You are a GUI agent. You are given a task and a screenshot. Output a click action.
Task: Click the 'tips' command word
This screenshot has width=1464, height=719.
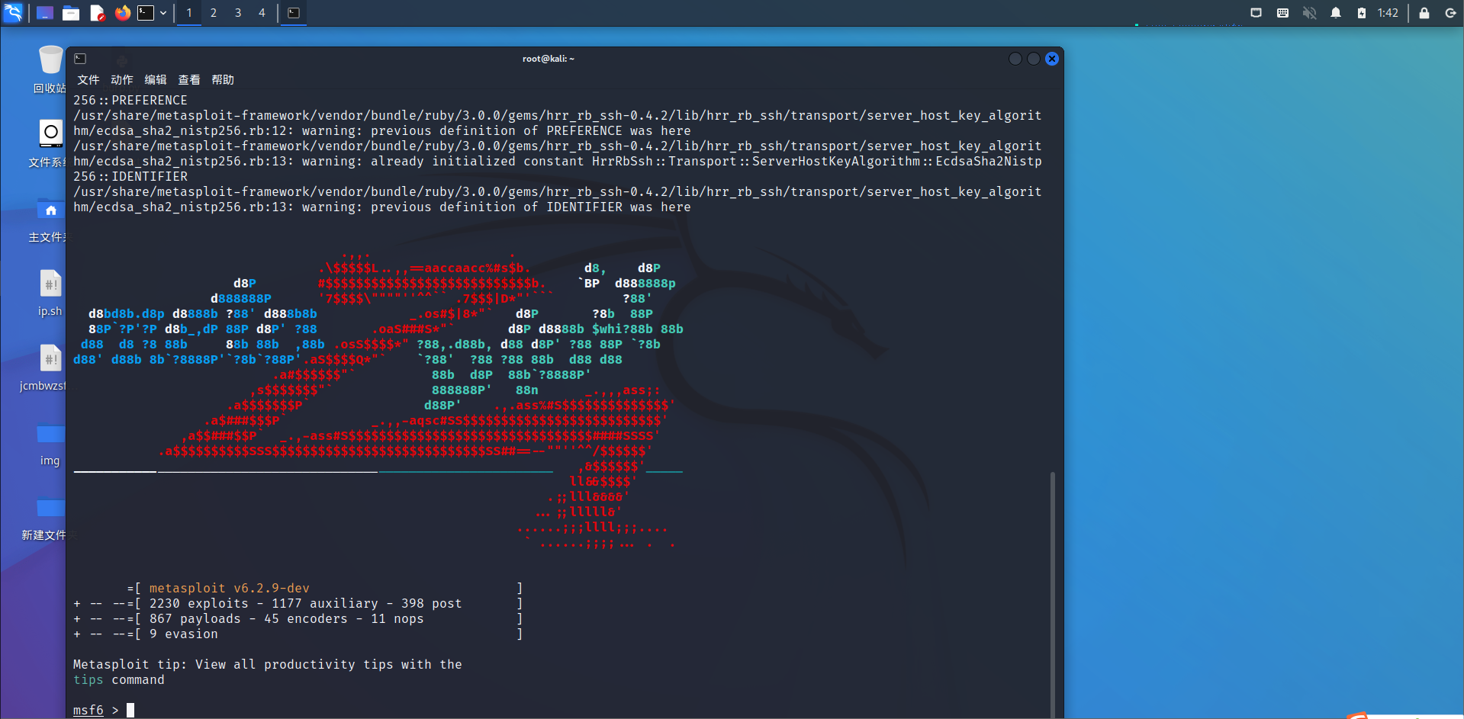point(88,679)
